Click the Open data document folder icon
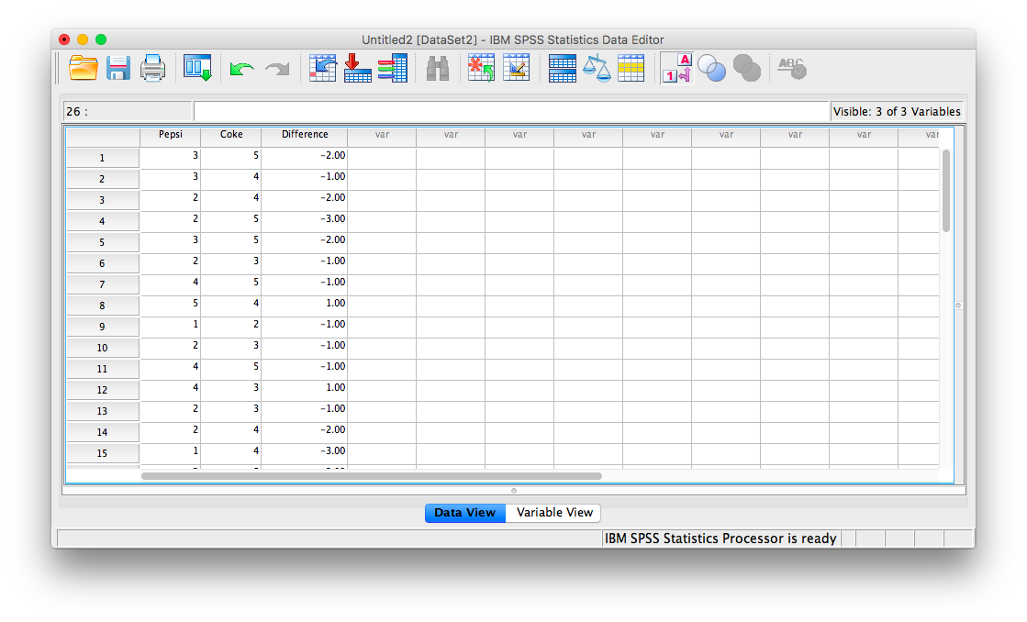 (x=84, y=69)
